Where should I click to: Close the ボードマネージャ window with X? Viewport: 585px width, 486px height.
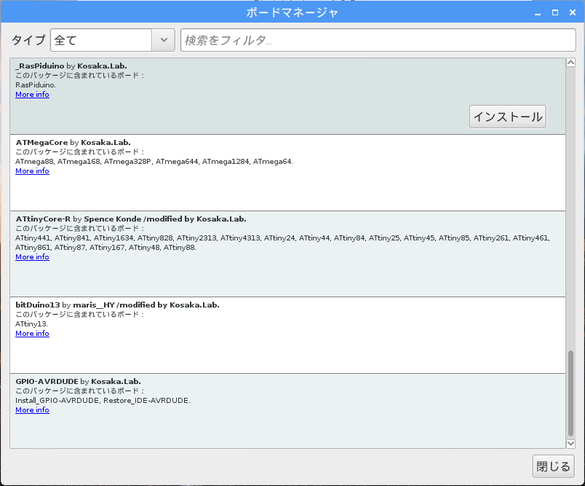click(573, 12)
